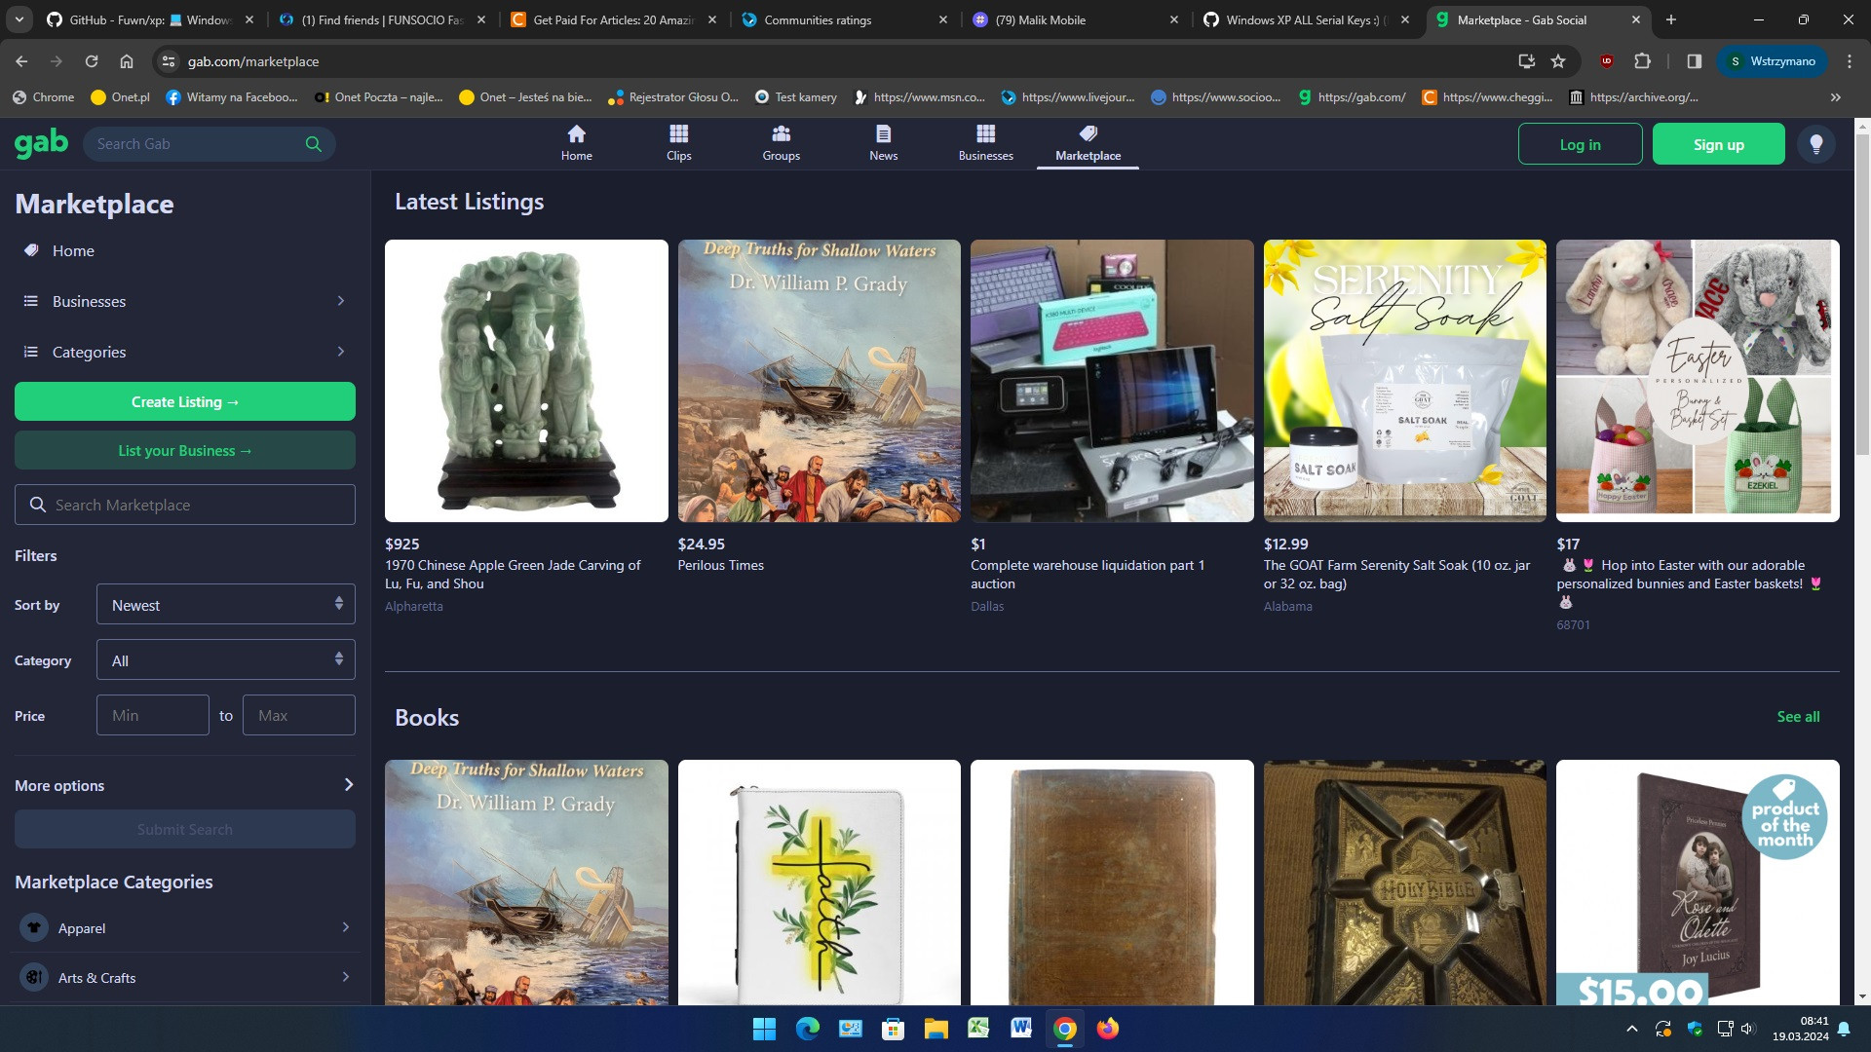The width and height of the screenshot is (1871, 1052).
Task: Open sidebar Home menu item
Action: coord(184,250)
